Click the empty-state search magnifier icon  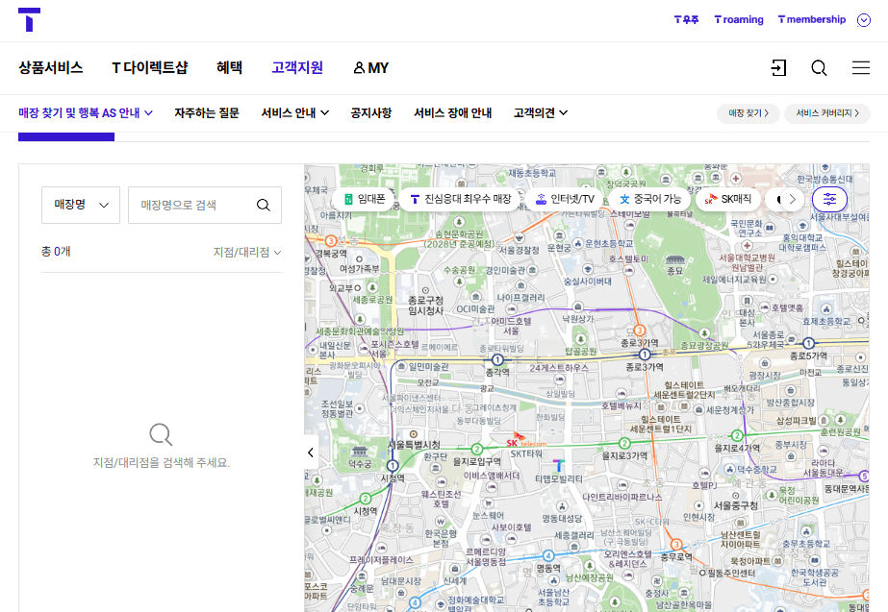[161, 434]
